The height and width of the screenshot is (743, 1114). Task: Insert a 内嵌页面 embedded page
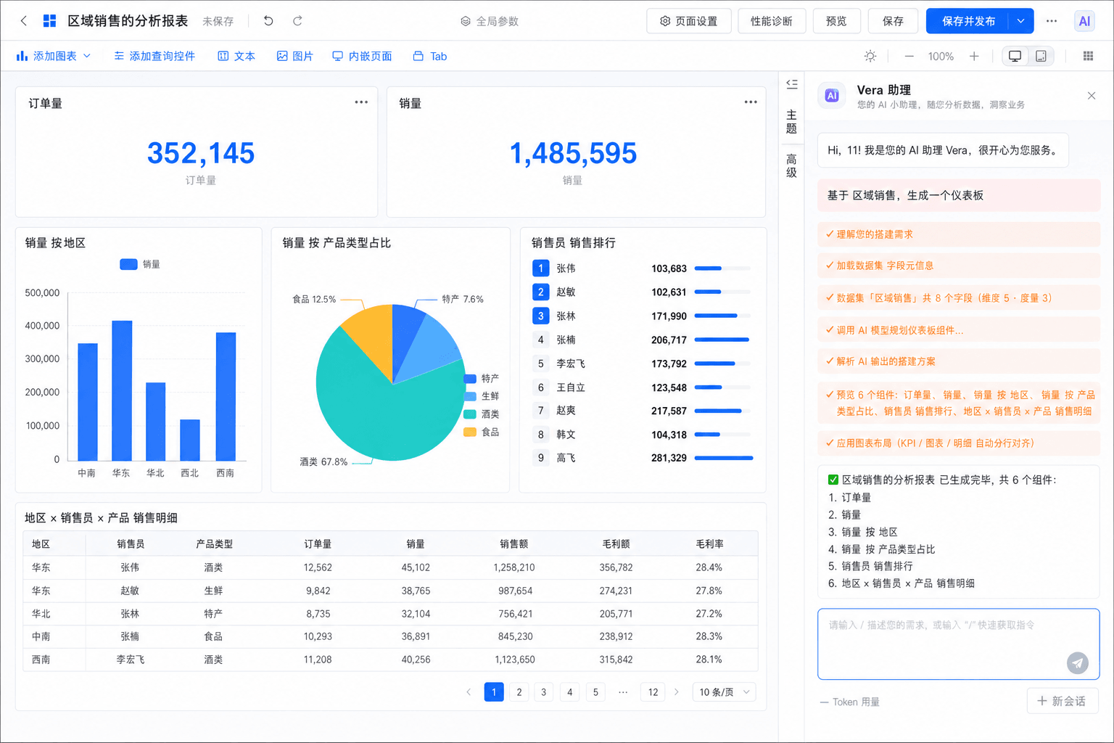click(362, 56)
